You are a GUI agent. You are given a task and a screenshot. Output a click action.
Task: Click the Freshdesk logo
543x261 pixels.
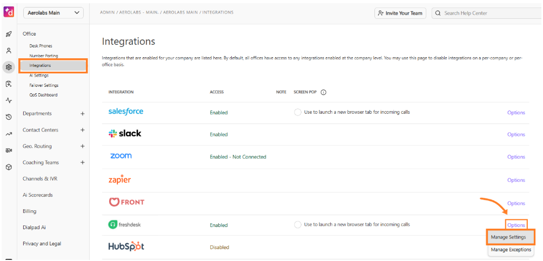(x=125, y=225)
